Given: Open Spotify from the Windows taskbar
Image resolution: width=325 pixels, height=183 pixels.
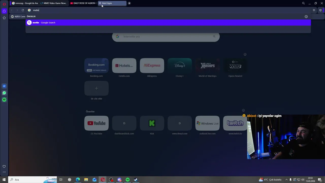Looking at the screenshot, I should click(x=127, y=180).
